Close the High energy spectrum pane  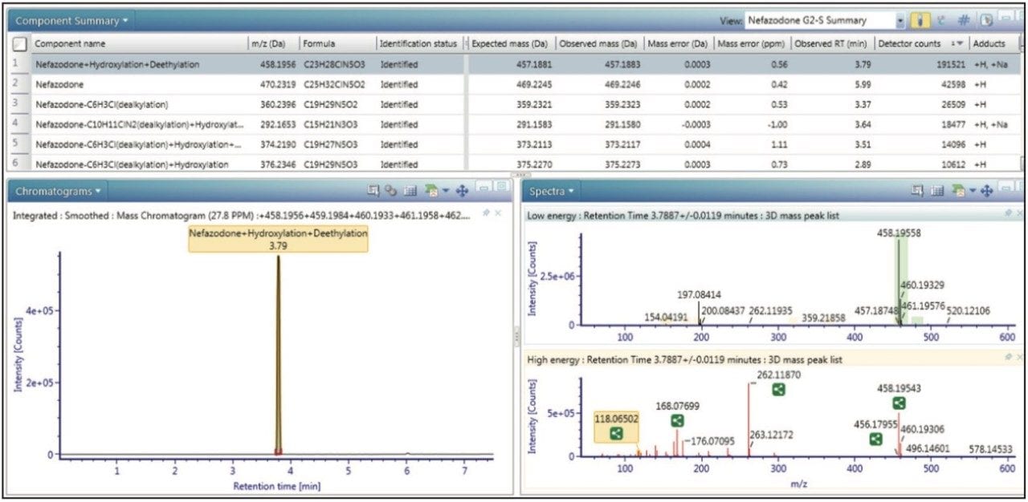tap(1018, 358)
